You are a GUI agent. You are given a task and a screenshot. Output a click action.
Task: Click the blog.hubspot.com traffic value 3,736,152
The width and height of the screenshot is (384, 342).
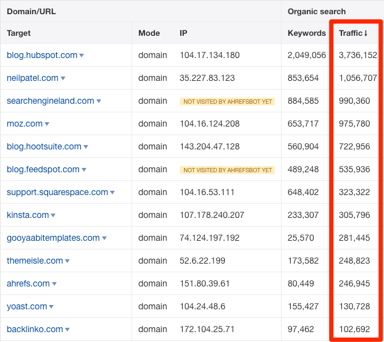coord(357,55)
